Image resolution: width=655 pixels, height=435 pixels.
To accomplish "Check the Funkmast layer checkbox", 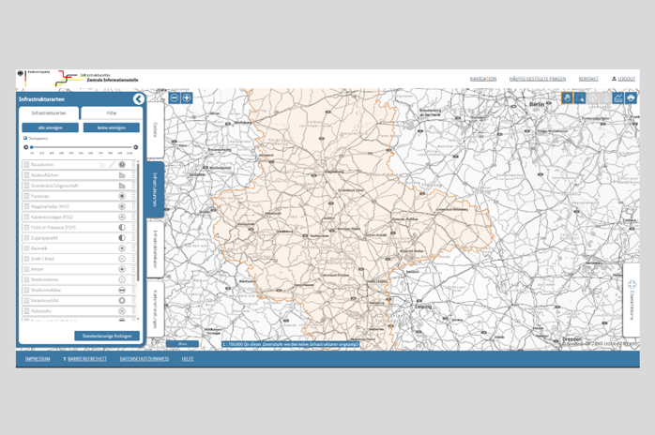I will [x=26, y=196].
